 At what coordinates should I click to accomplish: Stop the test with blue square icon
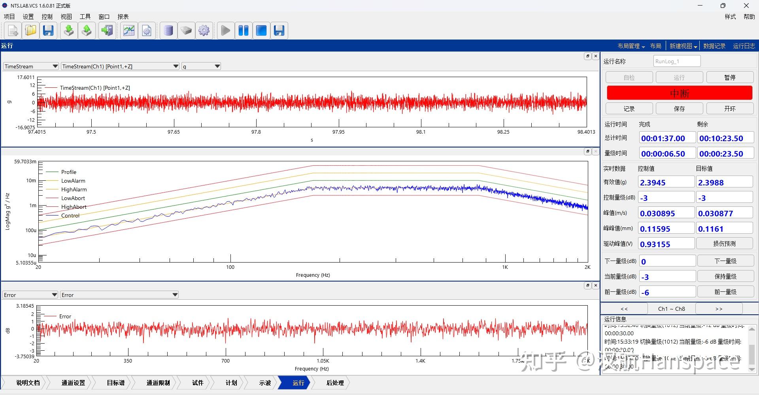261,30
